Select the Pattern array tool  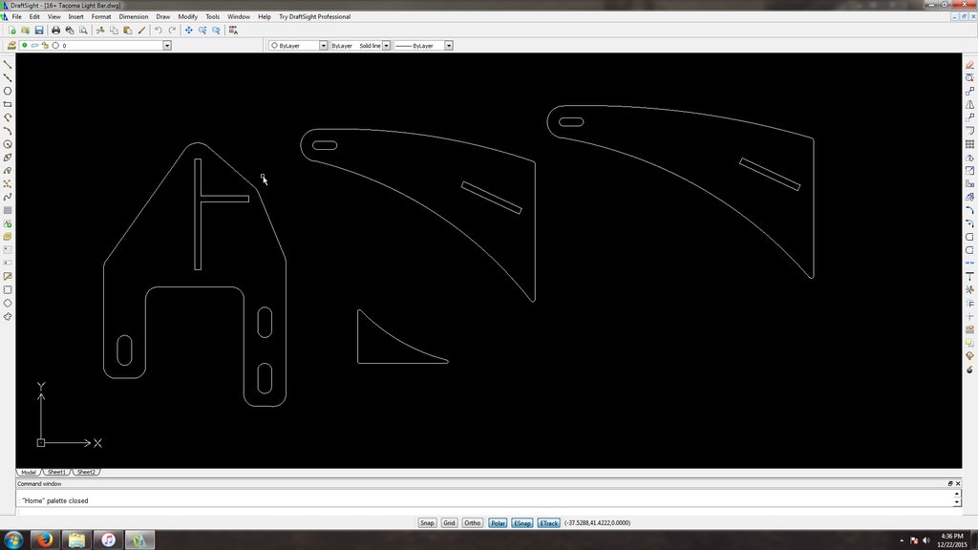pyautogui.click(x=970, y=144)
